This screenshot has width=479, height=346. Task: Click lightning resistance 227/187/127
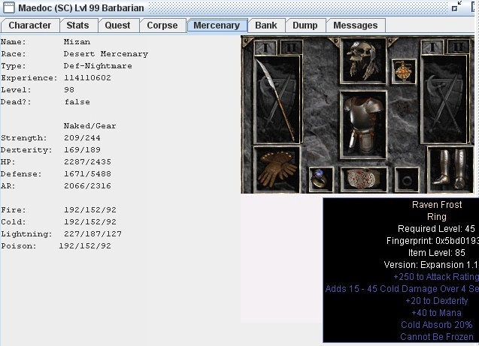tap(92, 234)
